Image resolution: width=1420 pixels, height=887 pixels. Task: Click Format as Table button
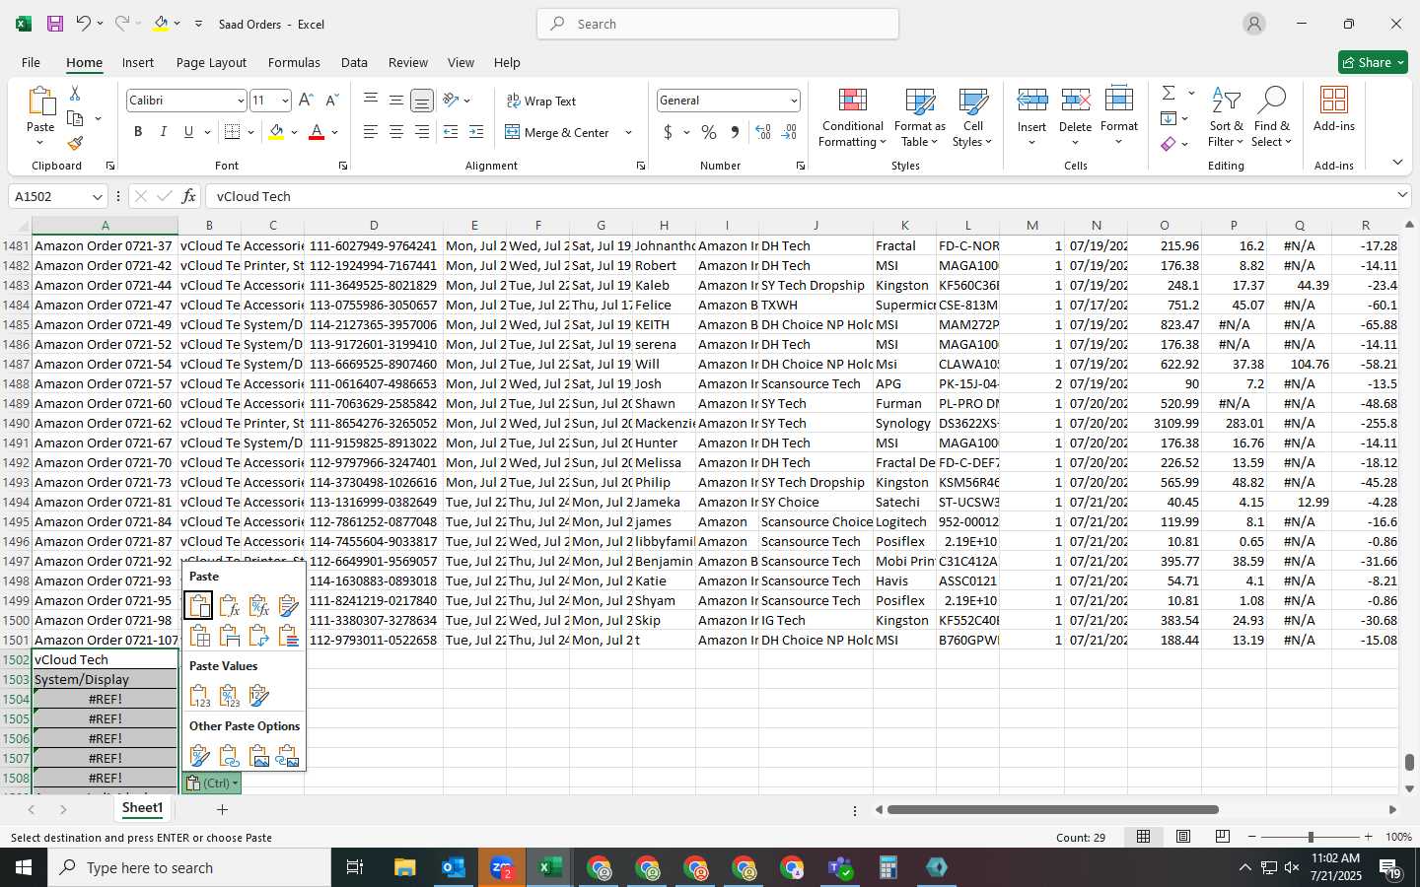click(x=919, y=118)
